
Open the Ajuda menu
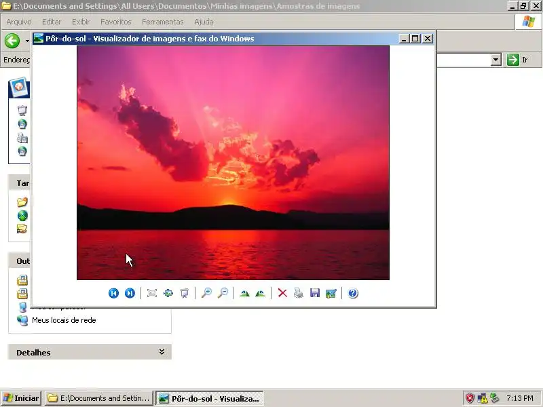point(204,22)
